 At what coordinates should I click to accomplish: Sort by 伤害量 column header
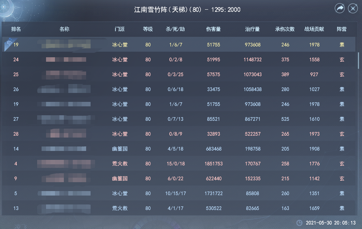213,29
